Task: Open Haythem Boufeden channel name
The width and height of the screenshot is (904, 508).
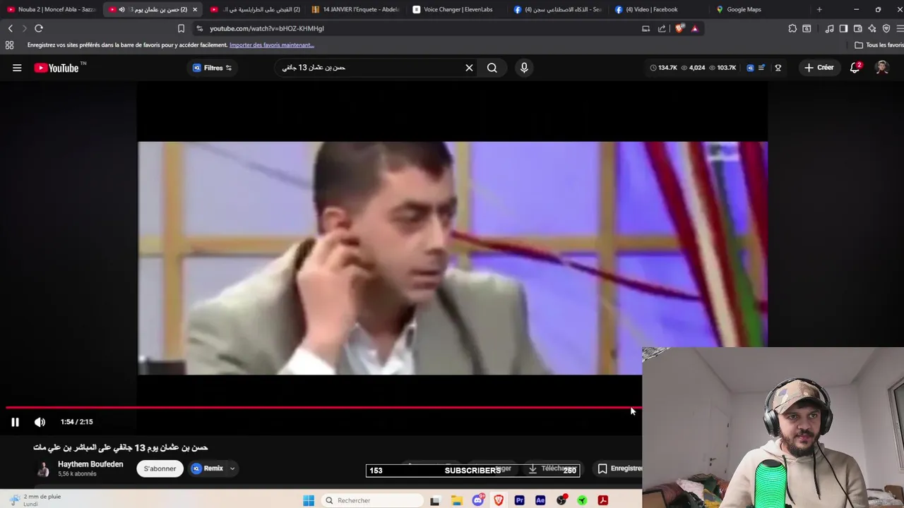Action: [90, 464]
